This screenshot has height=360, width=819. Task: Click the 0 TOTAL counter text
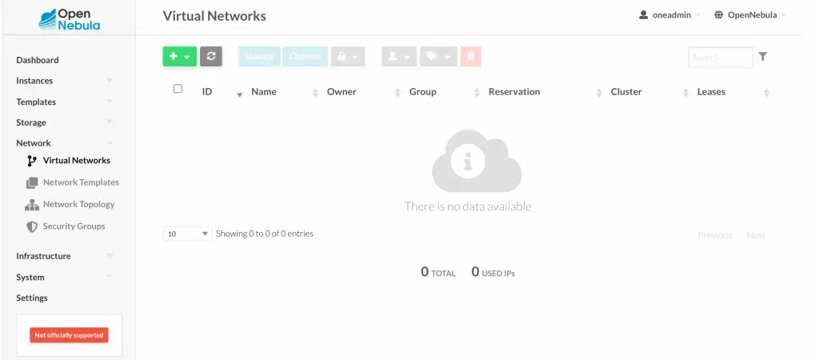pyautogui.click(x=438, y=272)
